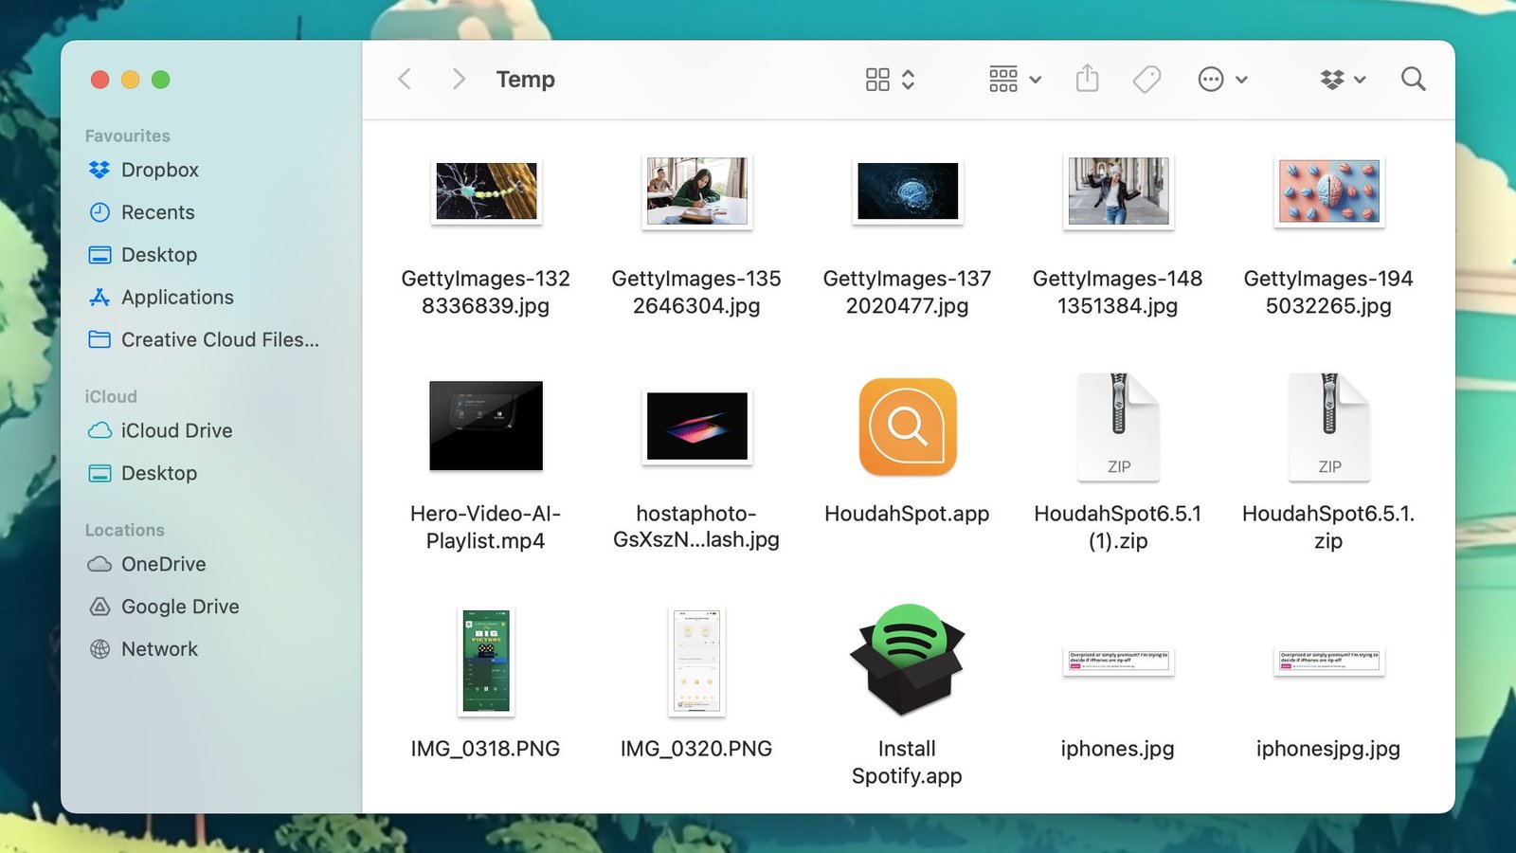Click the Recents clock icon in sidebar

(x=99, y=212)
